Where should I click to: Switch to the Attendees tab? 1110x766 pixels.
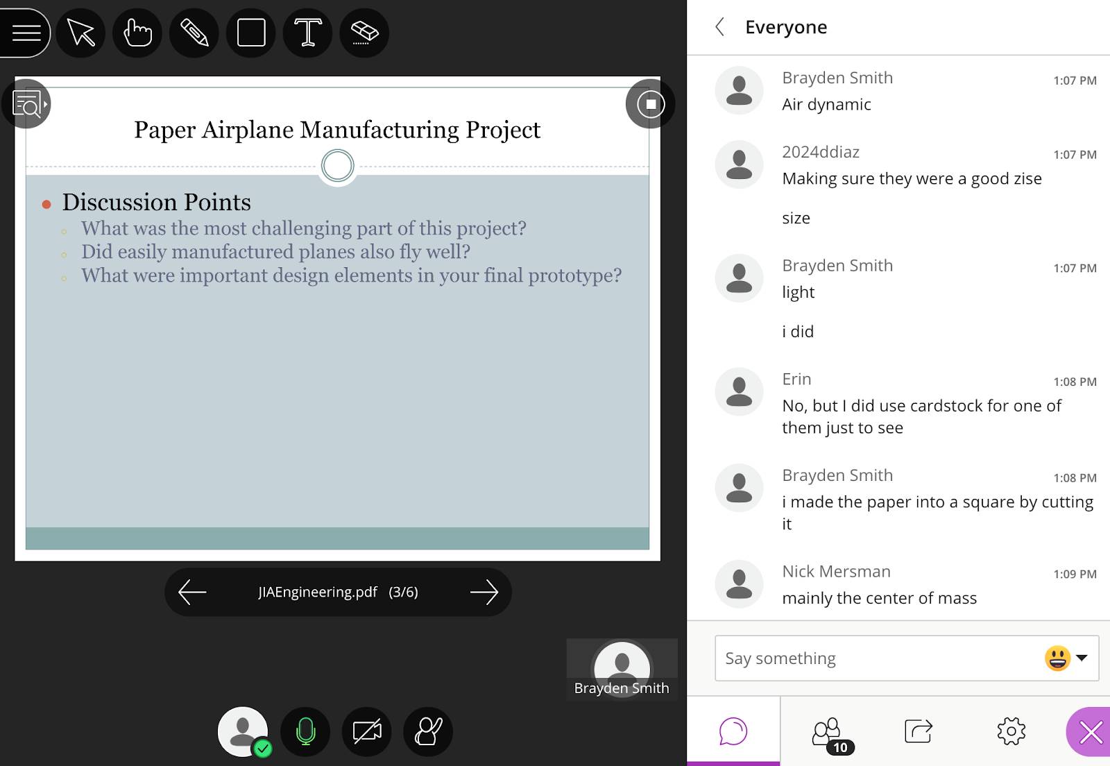[x=828, y=731]
